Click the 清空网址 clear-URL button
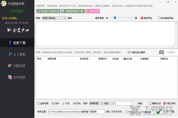 click(146, 18)
